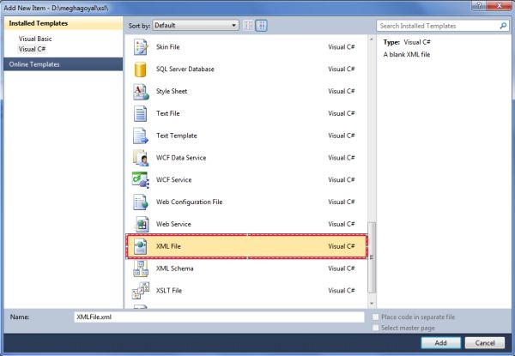The width and height of the screenshot is (515, 356).
Task: Toggle Place code in separate file
Action: tap(375, 317)
